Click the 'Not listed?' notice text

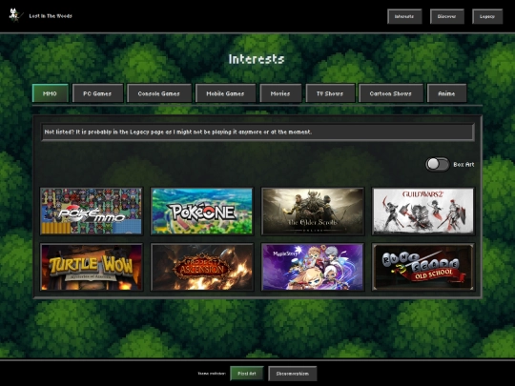178,132
